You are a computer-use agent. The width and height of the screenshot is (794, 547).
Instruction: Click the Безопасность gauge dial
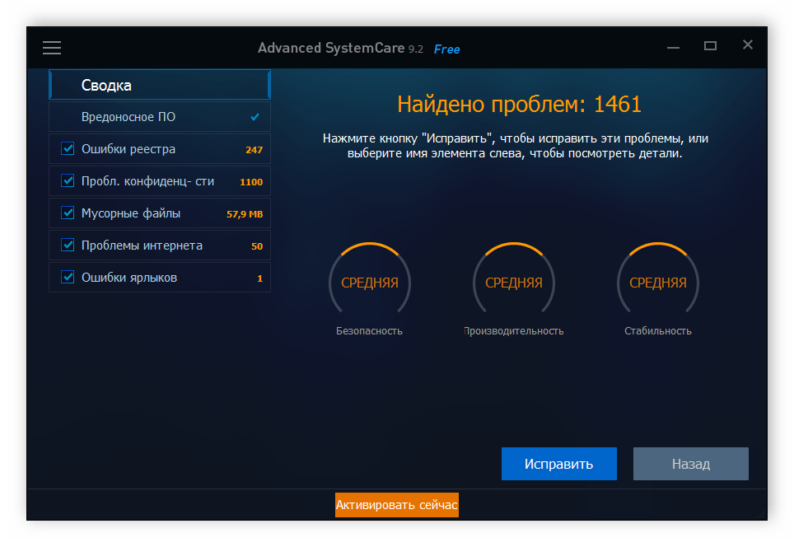tap(369, 281)
